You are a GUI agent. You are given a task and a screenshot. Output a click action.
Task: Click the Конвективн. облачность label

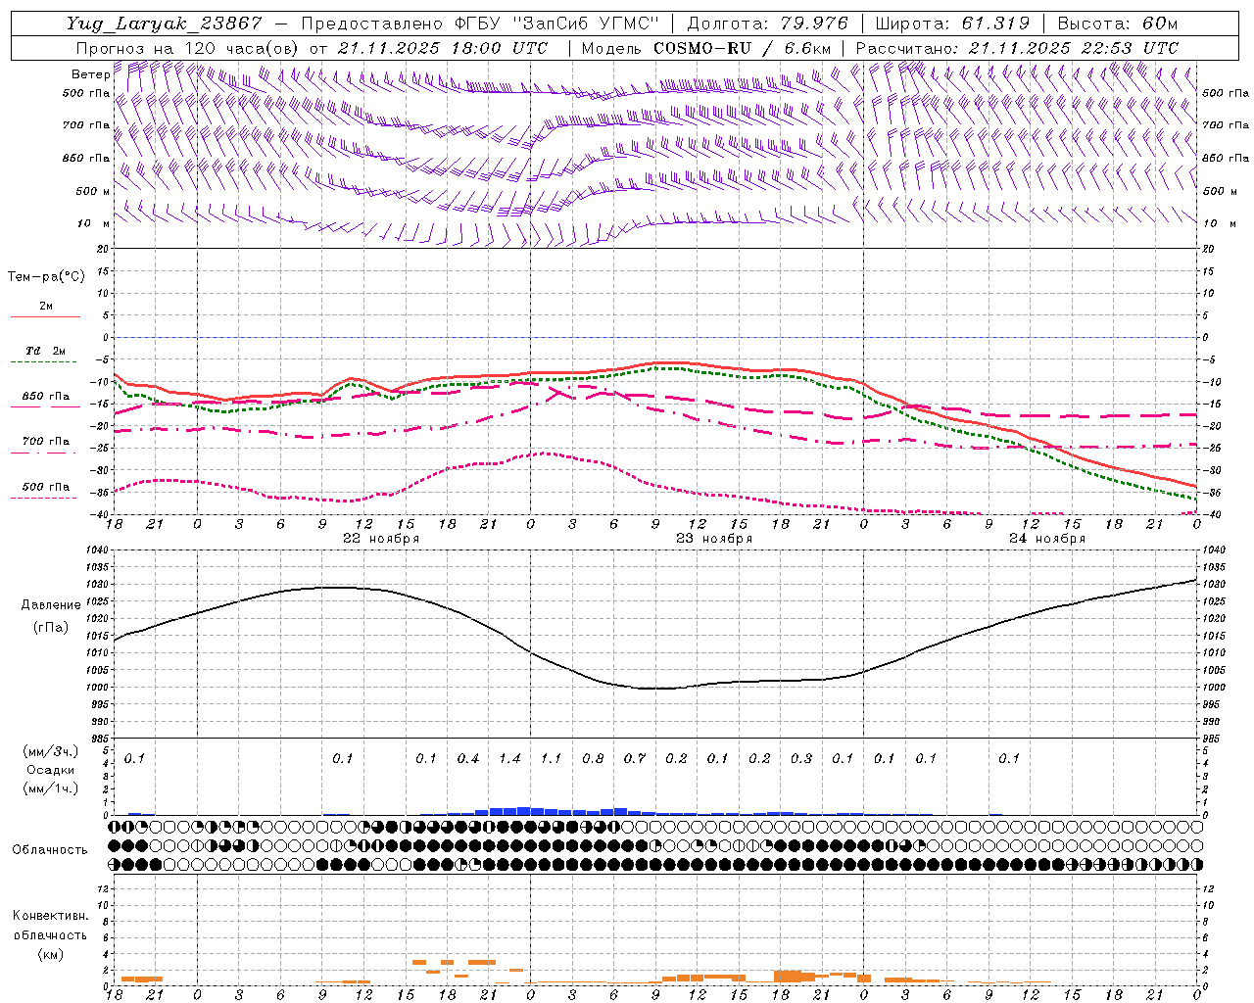coord(50,934)
